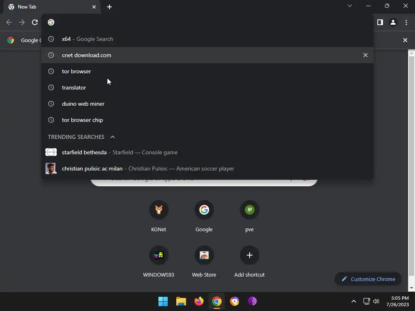Open a new tab with plus button
This screenshot has height=311, width=415.
pyautogui.click(x=109, y=7)
